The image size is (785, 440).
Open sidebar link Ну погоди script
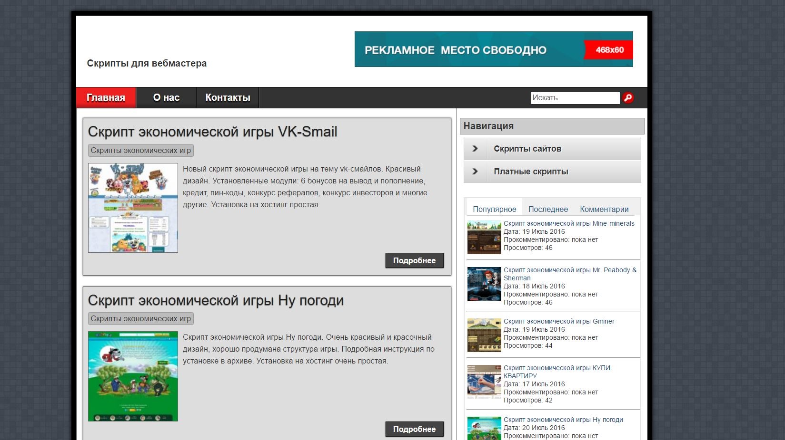coord(563,420)
